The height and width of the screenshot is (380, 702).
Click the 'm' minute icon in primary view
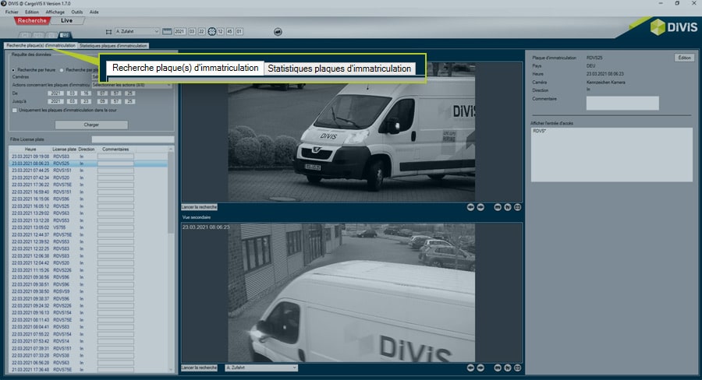[498, 207]
